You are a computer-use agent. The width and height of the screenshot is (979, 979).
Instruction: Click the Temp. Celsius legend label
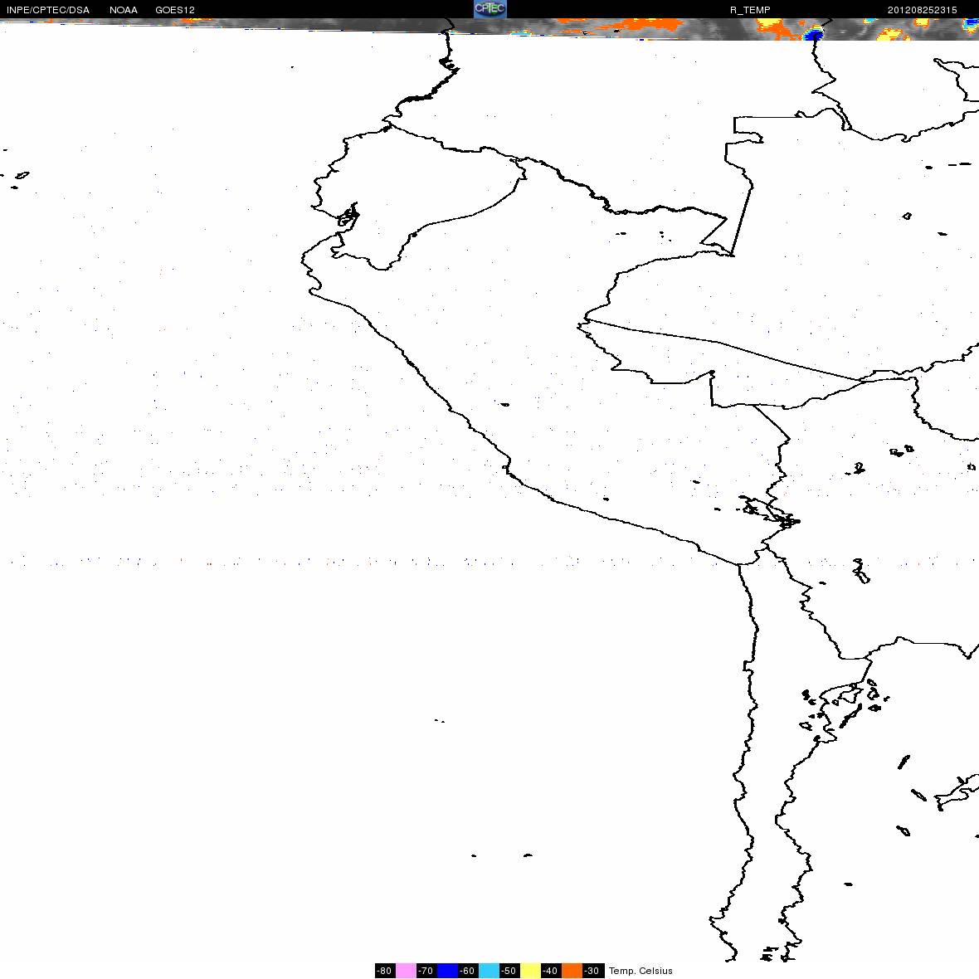(640, 971)
